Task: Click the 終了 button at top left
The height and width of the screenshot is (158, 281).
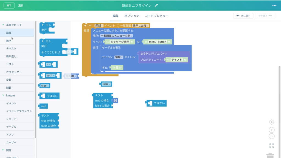Action: coord(9,5)
